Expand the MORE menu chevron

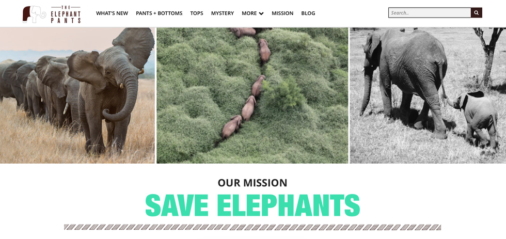(261, 13)
